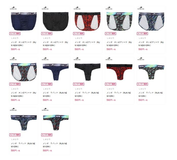Open the navy striped tanga brief with blue waistband

(x=151, y=21)
